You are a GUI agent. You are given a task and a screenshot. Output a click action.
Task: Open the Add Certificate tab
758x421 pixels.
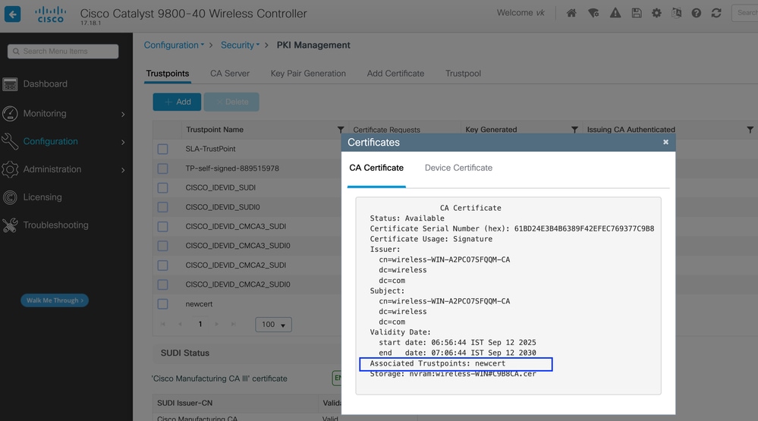pyautogui.click(x=395, y=74)
